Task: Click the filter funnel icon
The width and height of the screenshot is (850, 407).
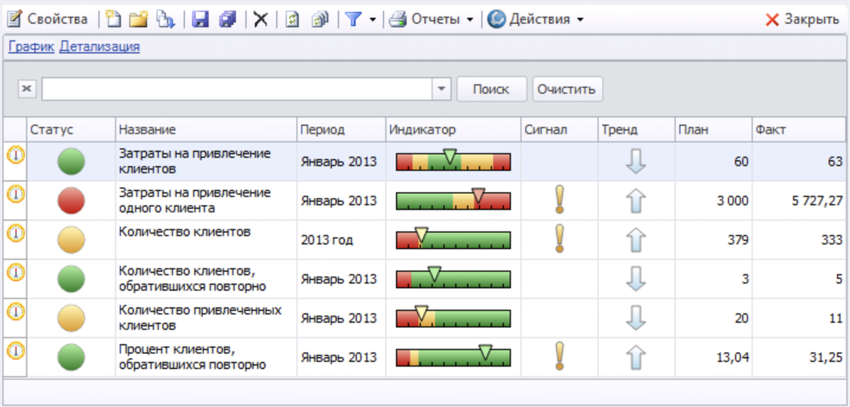Action: point(353,19)
